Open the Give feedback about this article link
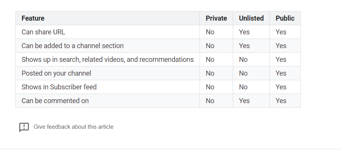This screenshot has width=342, height=152. click(x=73, y=127)
